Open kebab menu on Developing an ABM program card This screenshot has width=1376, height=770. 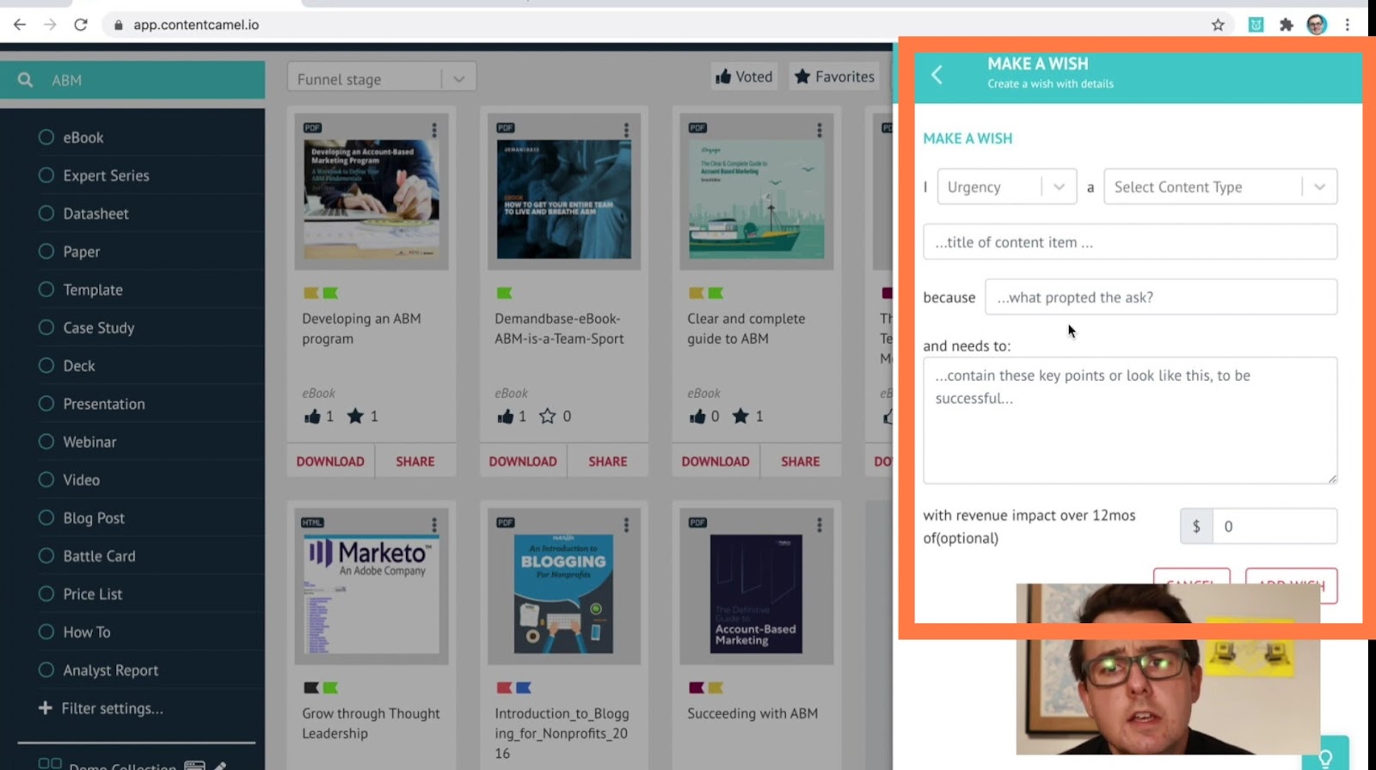434,130
